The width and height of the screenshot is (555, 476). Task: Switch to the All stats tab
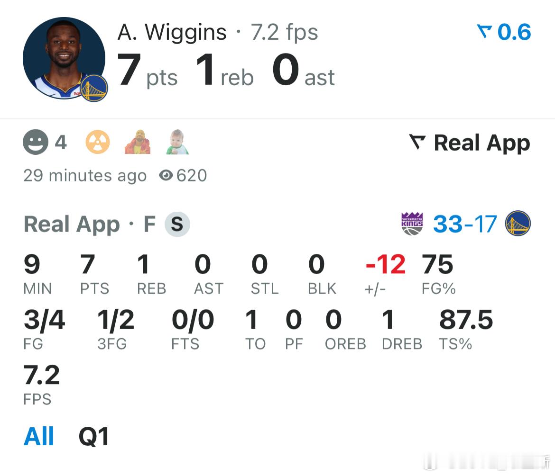click(39, 437)
